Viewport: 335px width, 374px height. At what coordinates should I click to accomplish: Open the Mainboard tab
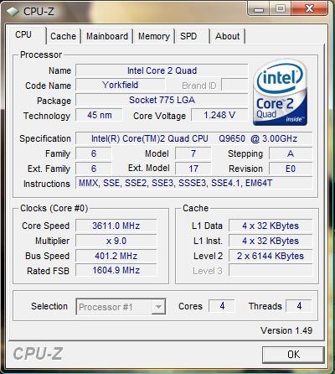pyautogui.click(x=107, y=36)
